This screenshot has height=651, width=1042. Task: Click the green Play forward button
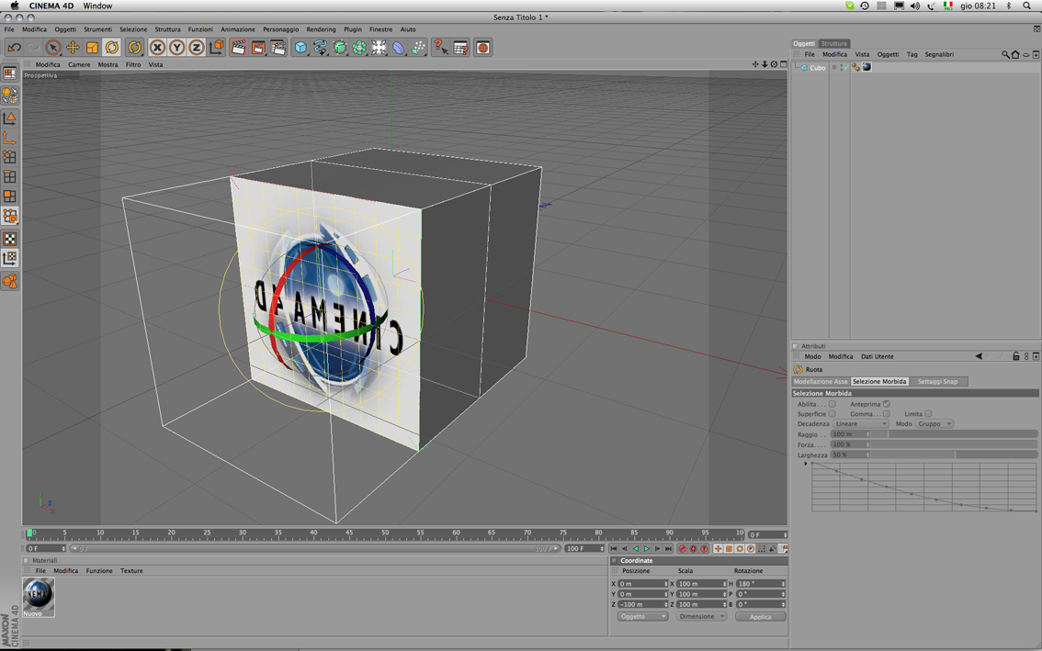[646, 549]
